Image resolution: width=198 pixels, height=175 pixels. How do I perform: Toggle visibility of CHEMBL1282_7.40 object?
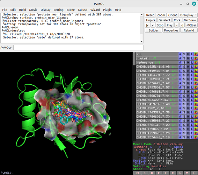[x=157, y=108]
